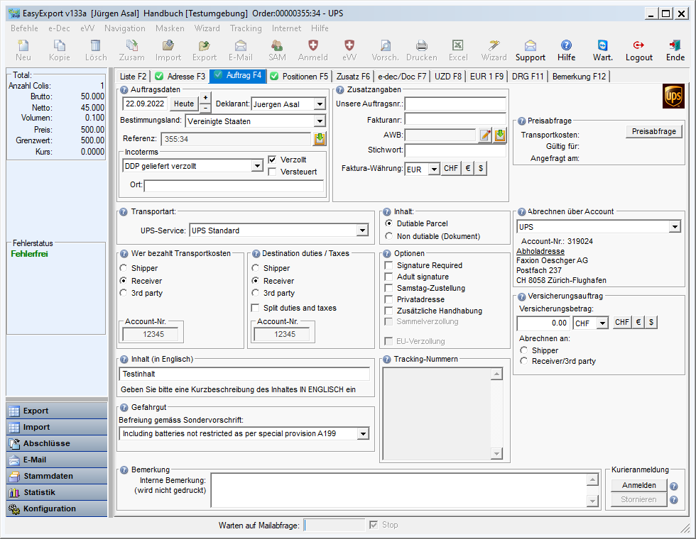Viewport: 696px width, 539px height.
Task: Click the green download icon beside Referenz
Action: 320,138
